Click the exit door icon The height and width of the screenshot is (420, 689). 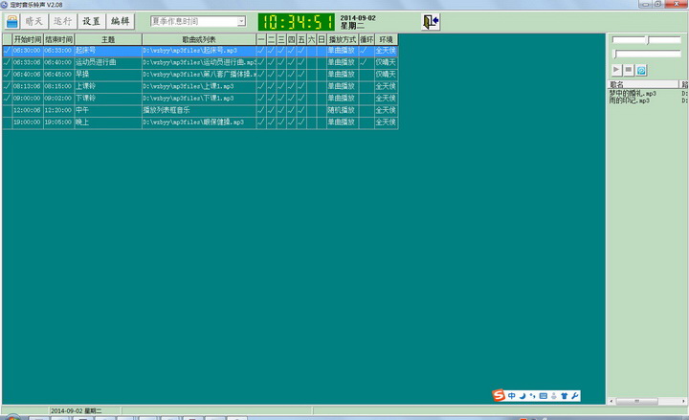[431, 22]
